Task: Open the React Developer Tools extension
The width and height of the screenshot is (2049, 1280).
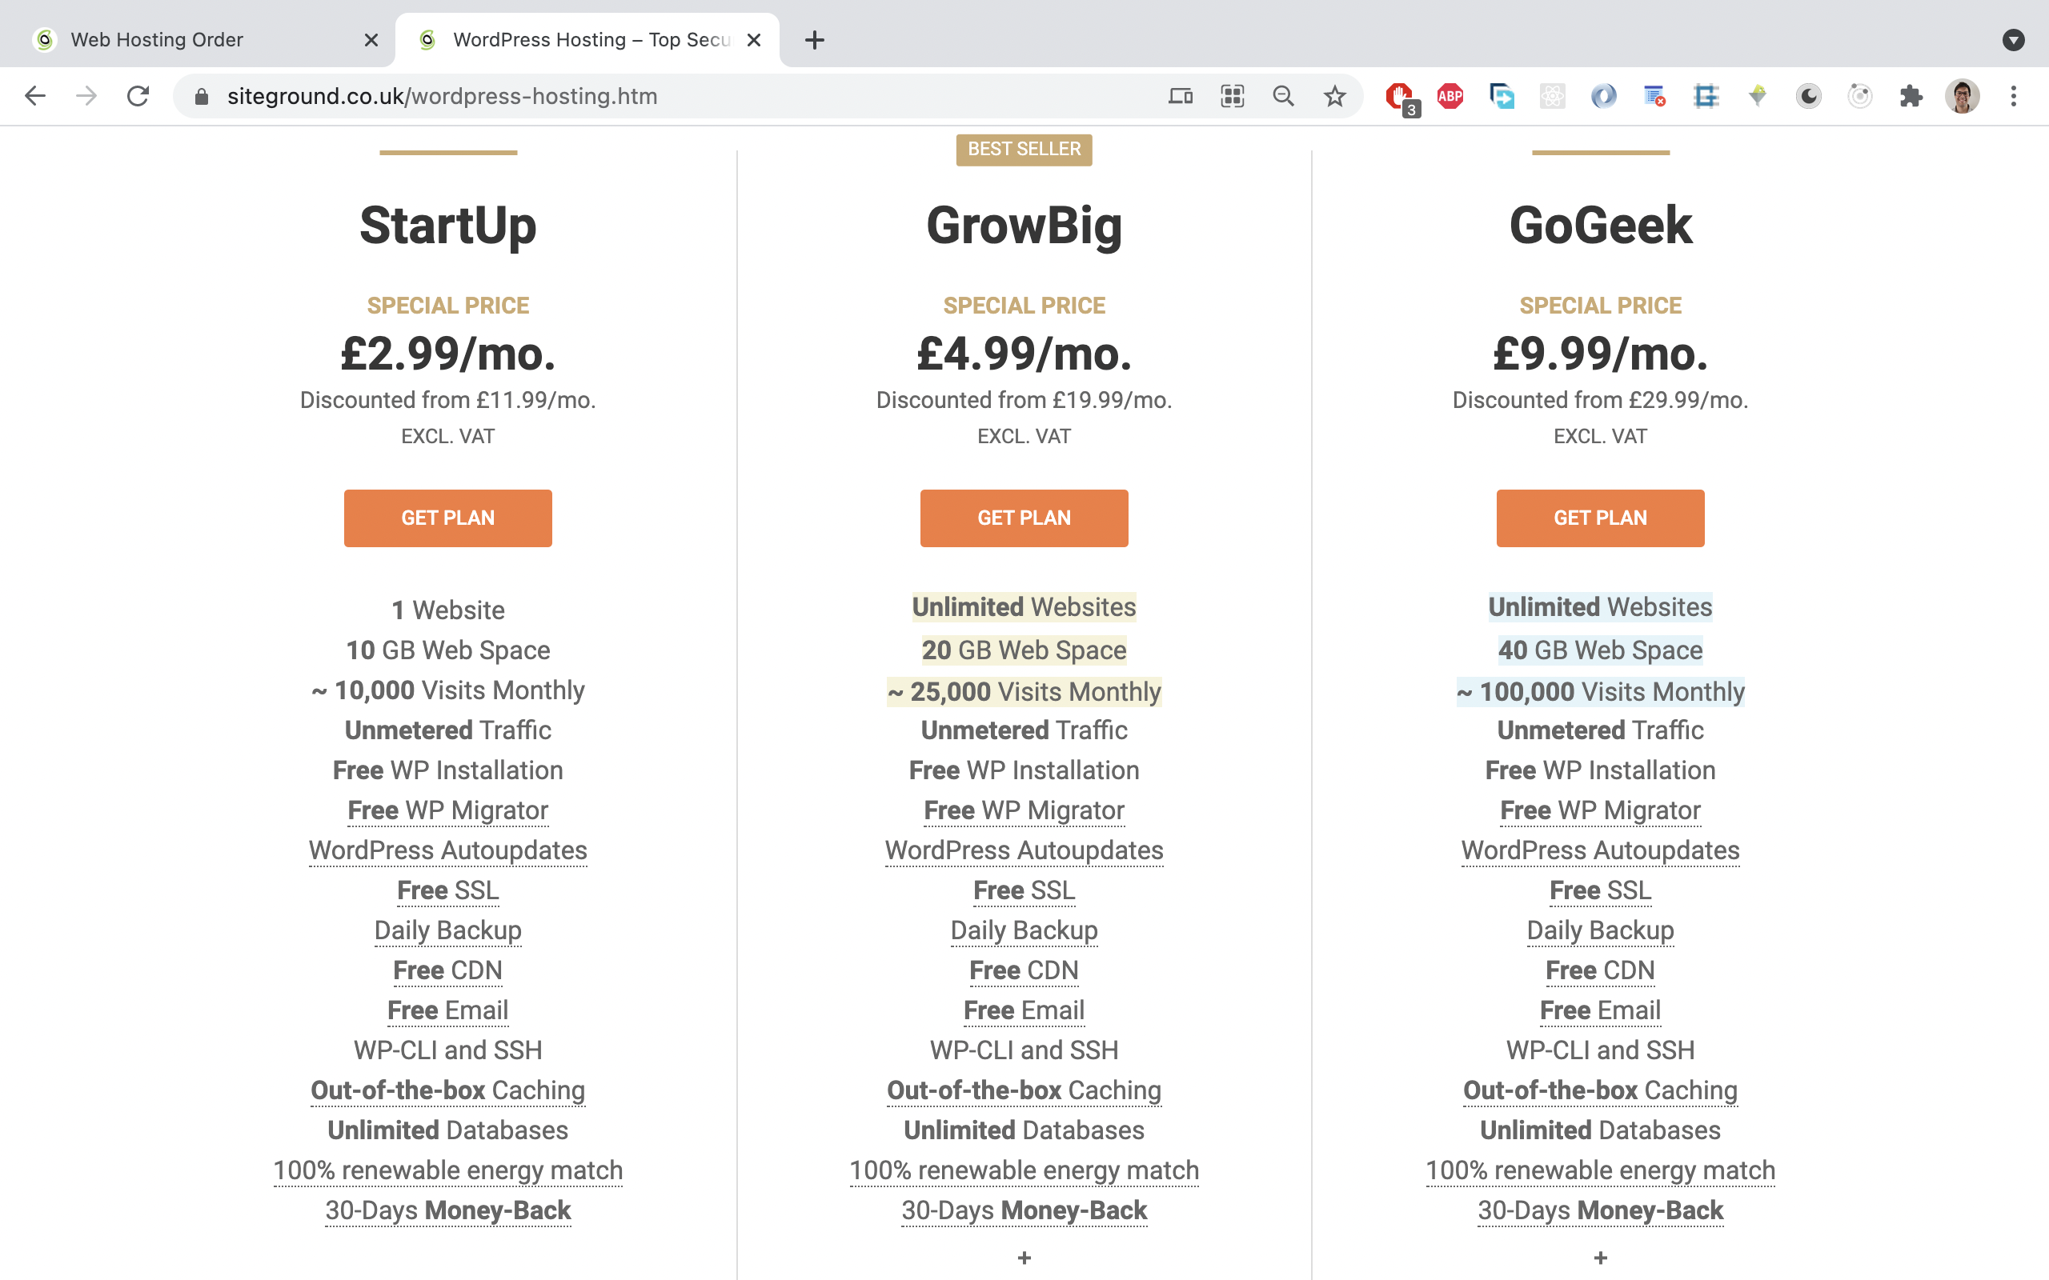Action: coord(1552,96)
